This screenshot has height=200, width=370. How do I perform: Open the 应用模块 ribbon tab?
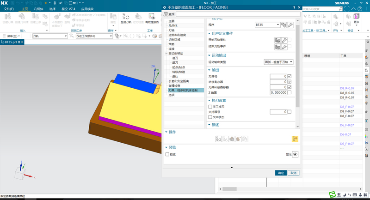point(87,9)
